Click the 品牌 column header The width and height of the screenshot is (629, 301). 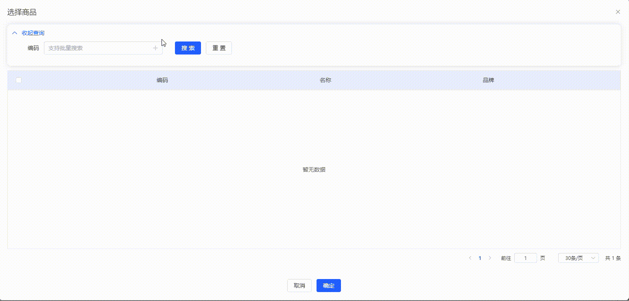(488, 80)
